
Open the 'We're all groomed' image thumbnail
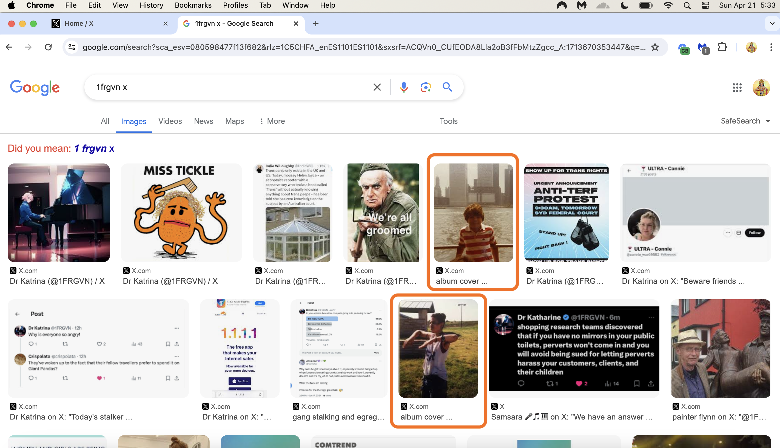[x=383, y=212]
